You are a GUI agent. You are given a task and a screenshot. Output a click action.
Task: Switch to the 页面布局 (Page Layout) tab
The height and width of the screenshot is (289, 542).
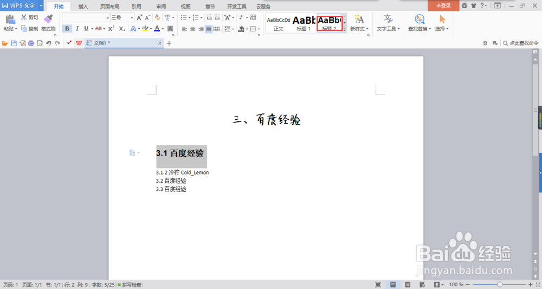point(109,7)
